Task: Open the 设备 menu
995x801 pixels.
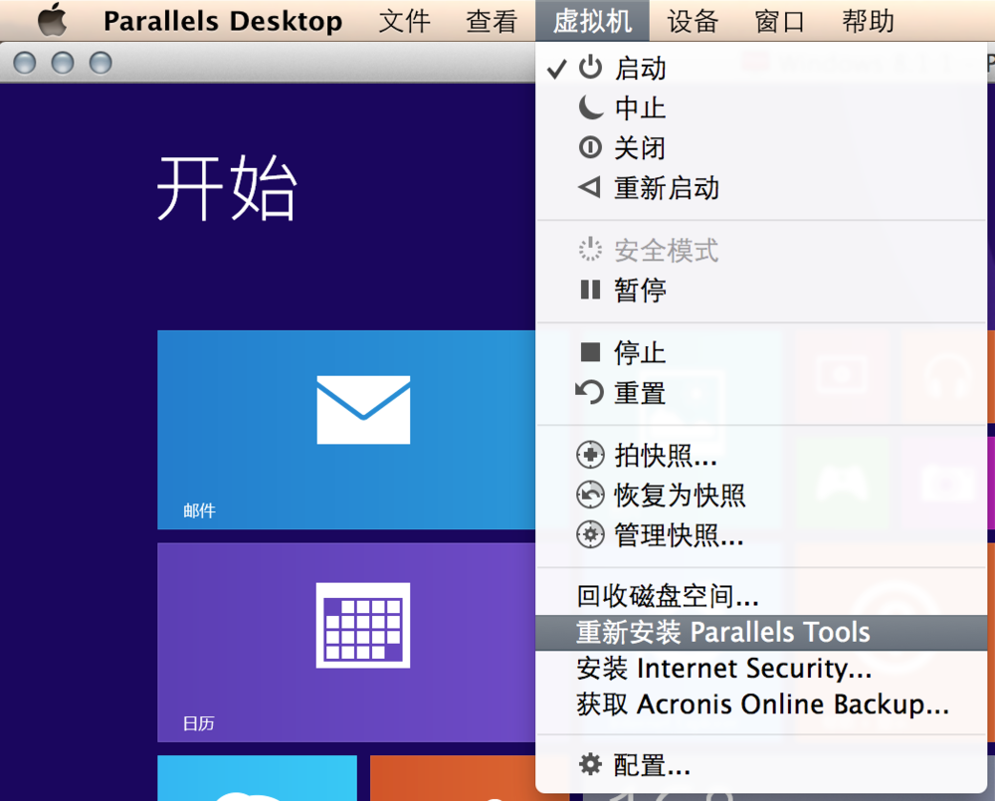Action: 693,21
